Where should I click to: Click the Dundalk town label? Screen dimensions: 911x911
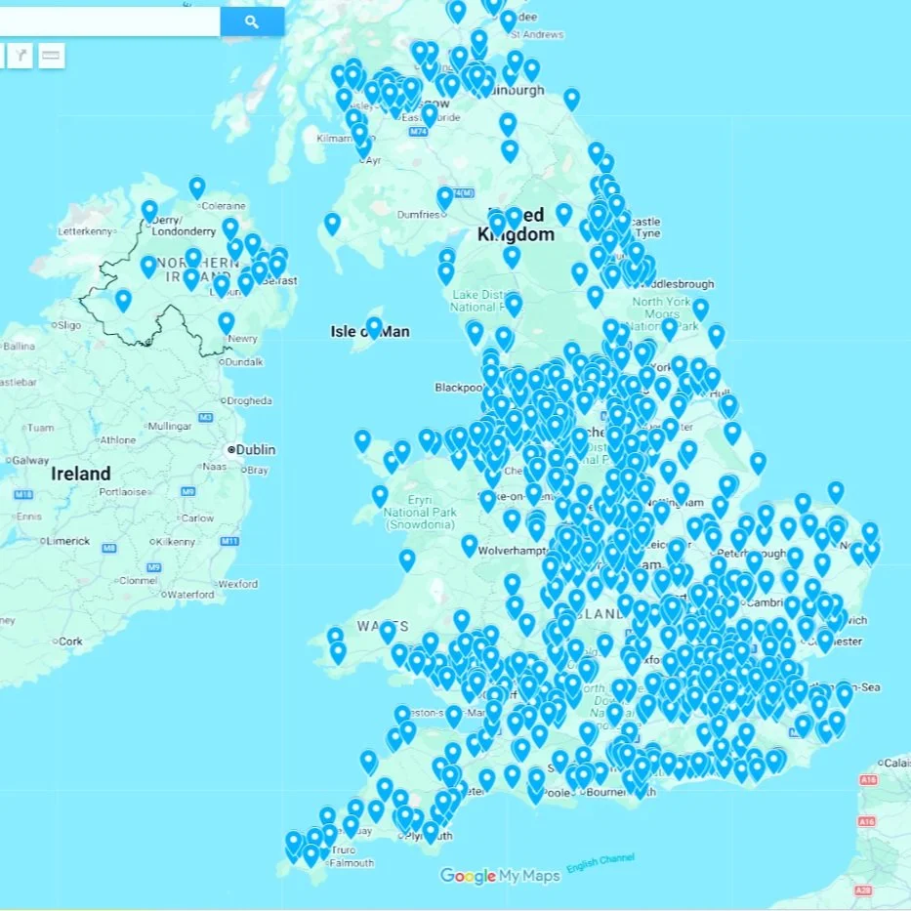(x=244, y=362)
